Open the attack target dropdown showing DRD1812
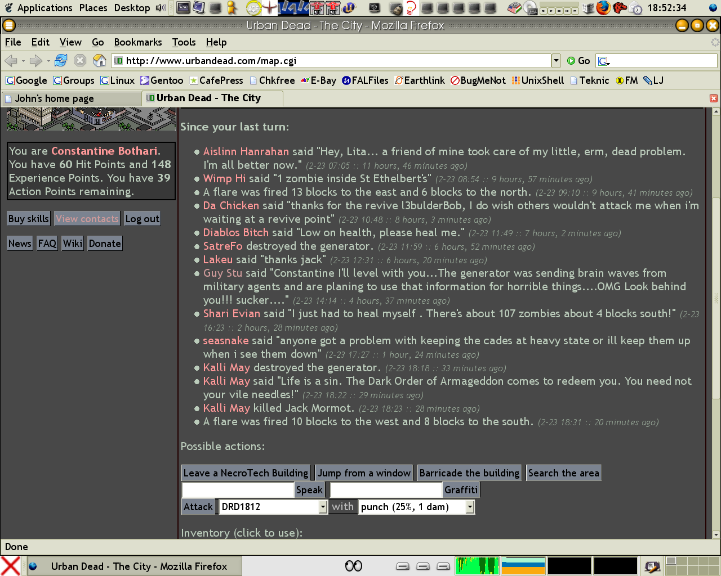The image size is (721, 576). coord(323,507)
